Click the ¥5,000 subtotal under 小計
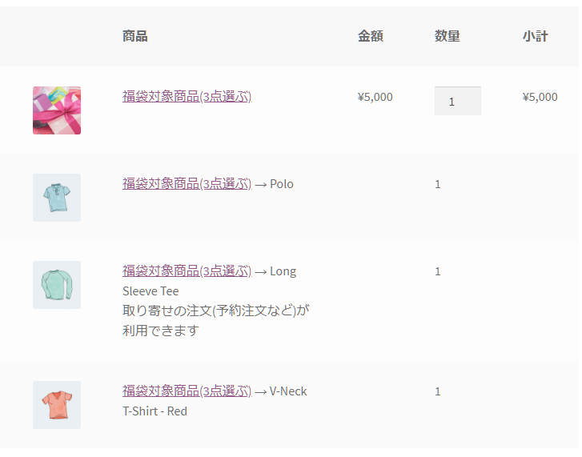 540,97
